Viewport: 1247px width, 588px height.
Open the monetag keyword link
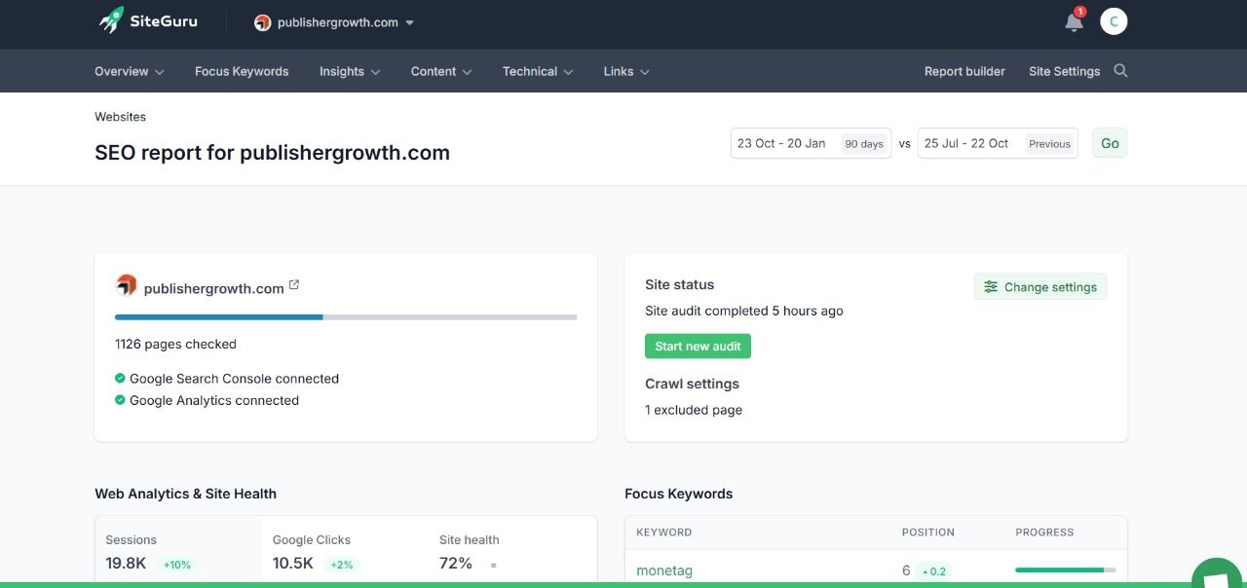coord(664,570)
